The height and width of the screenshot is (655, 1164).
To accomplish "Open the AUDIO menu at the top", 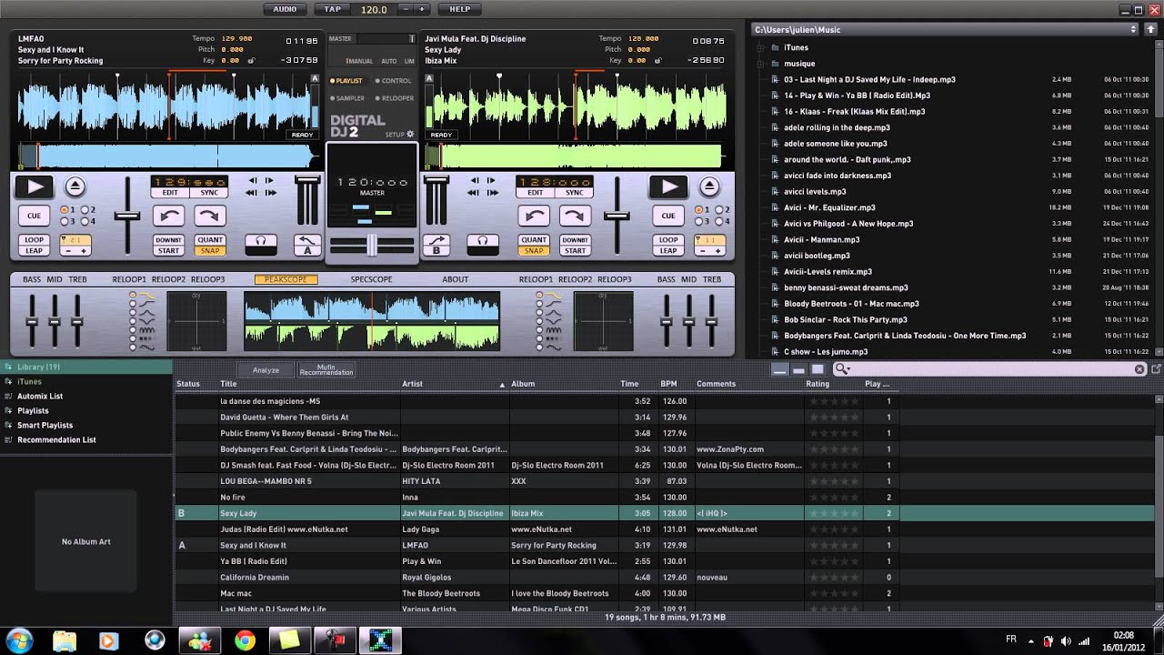I will 285,9.
